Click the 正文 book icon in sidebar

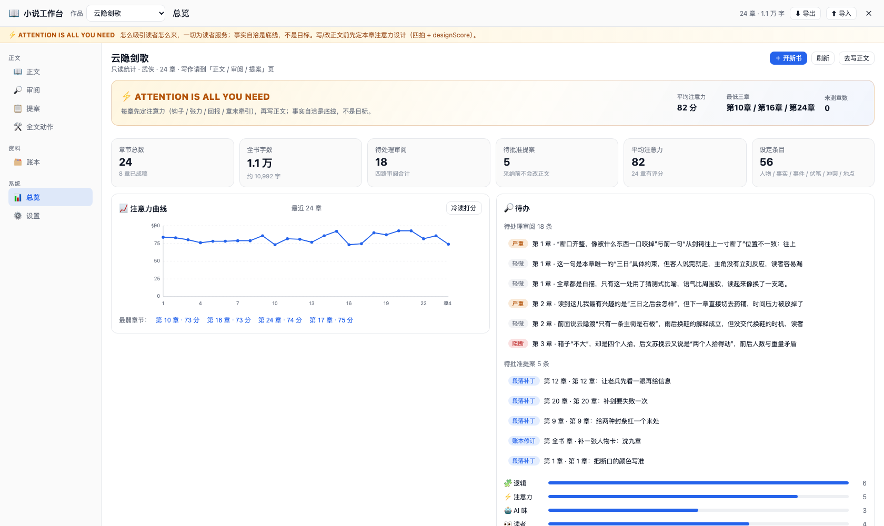pos(18,72)
